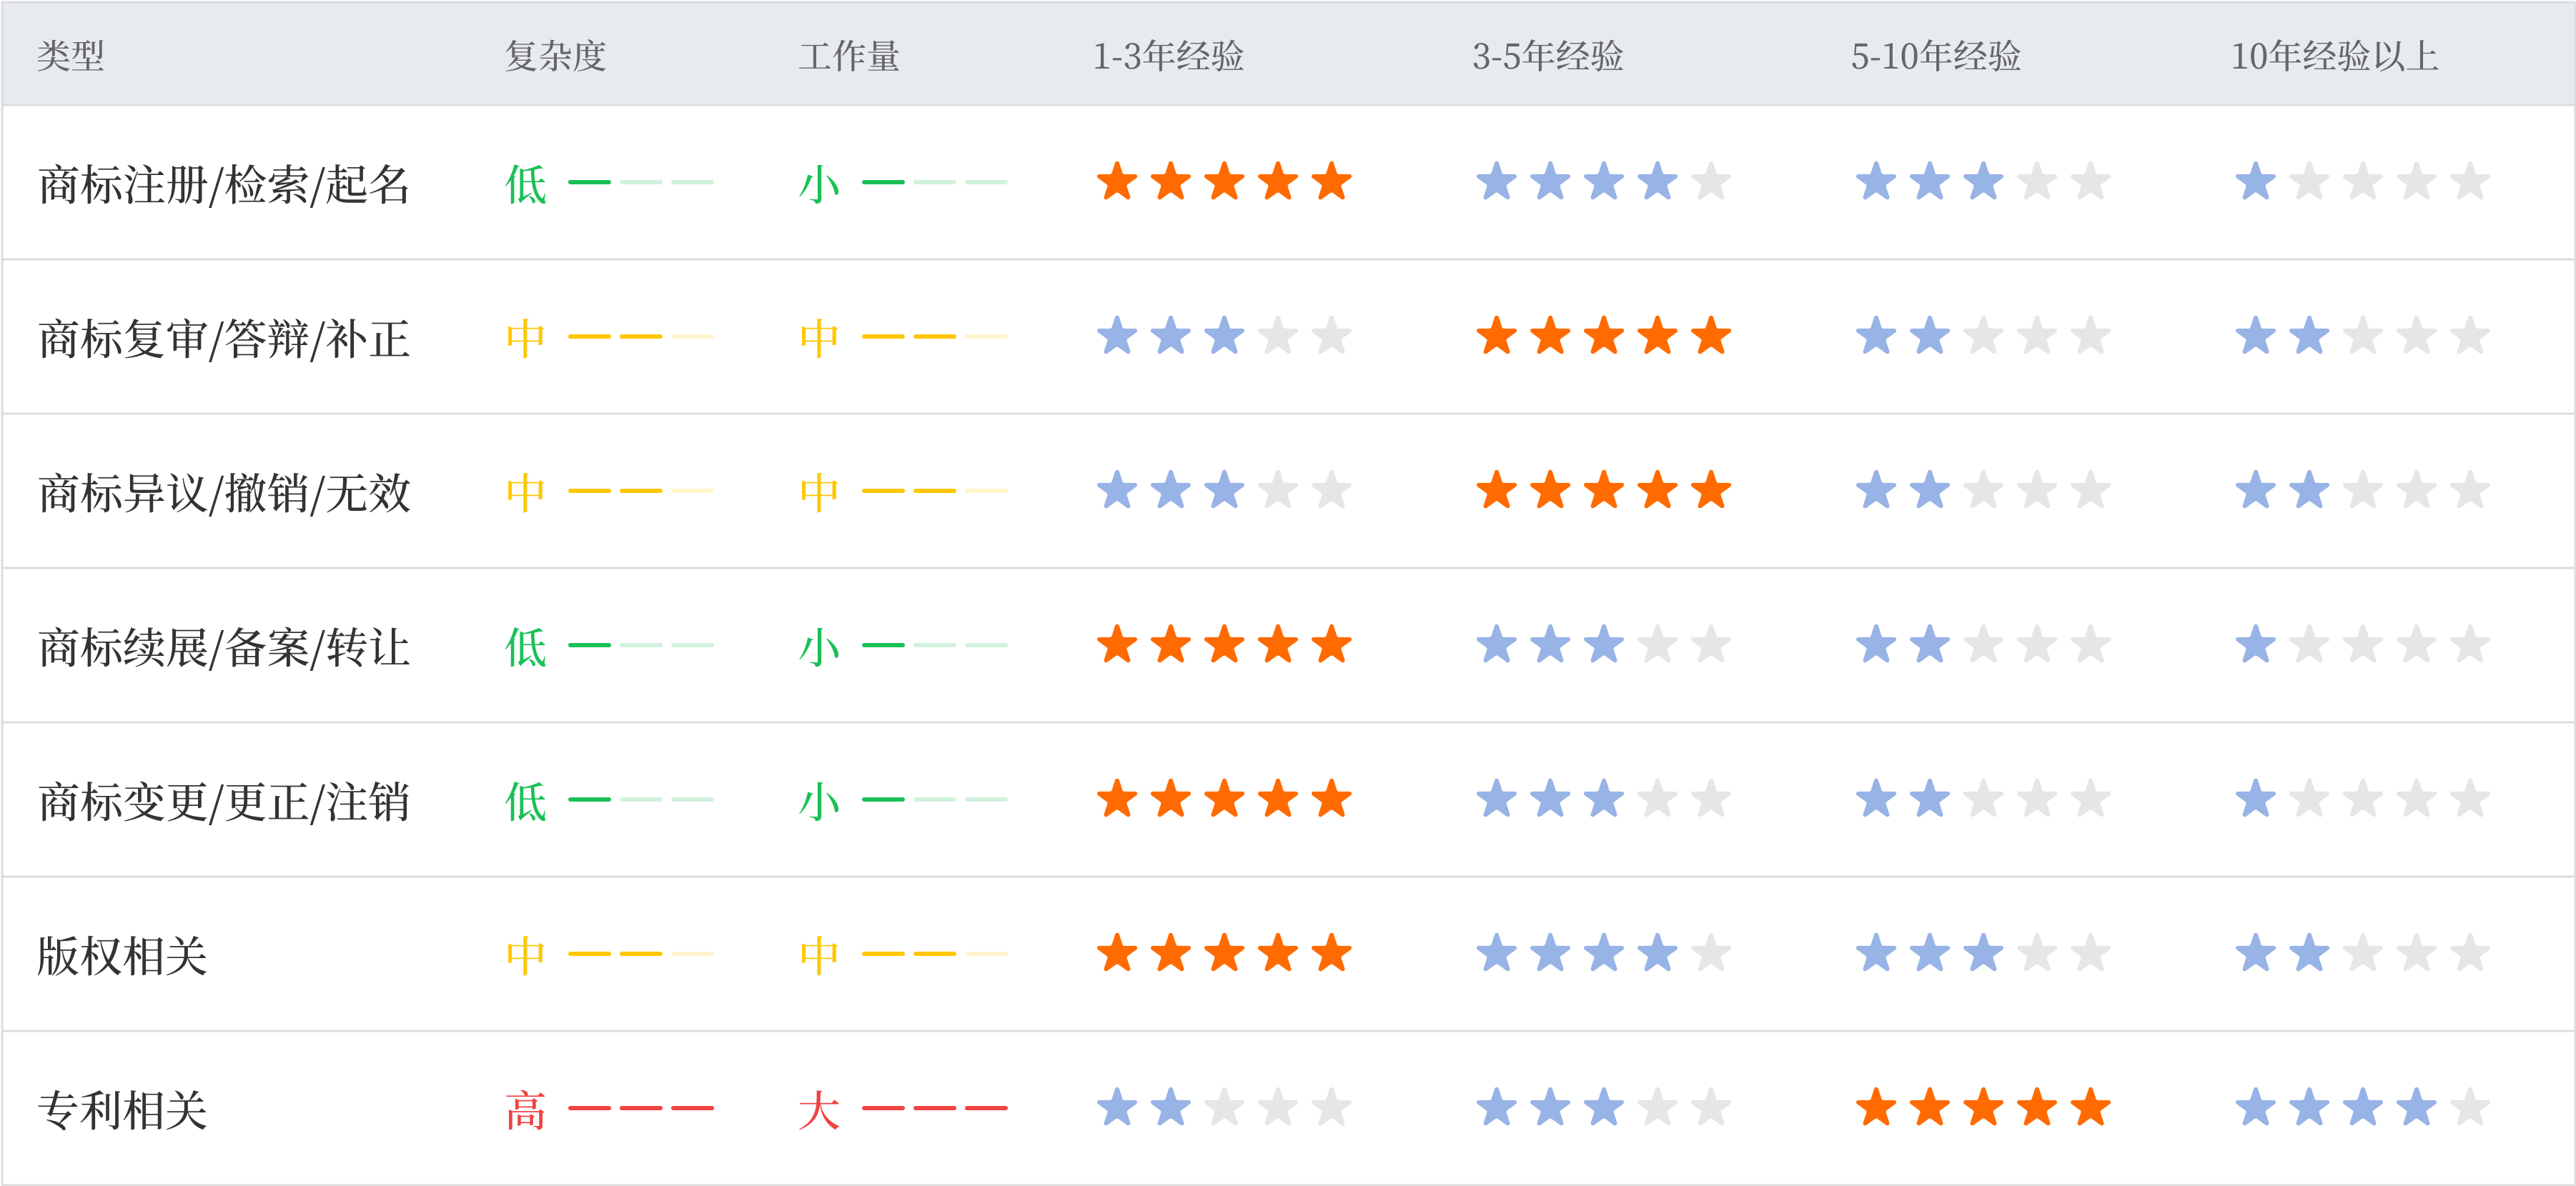Click 高 complexity label in 专利相关 row

coord(526,1110)
